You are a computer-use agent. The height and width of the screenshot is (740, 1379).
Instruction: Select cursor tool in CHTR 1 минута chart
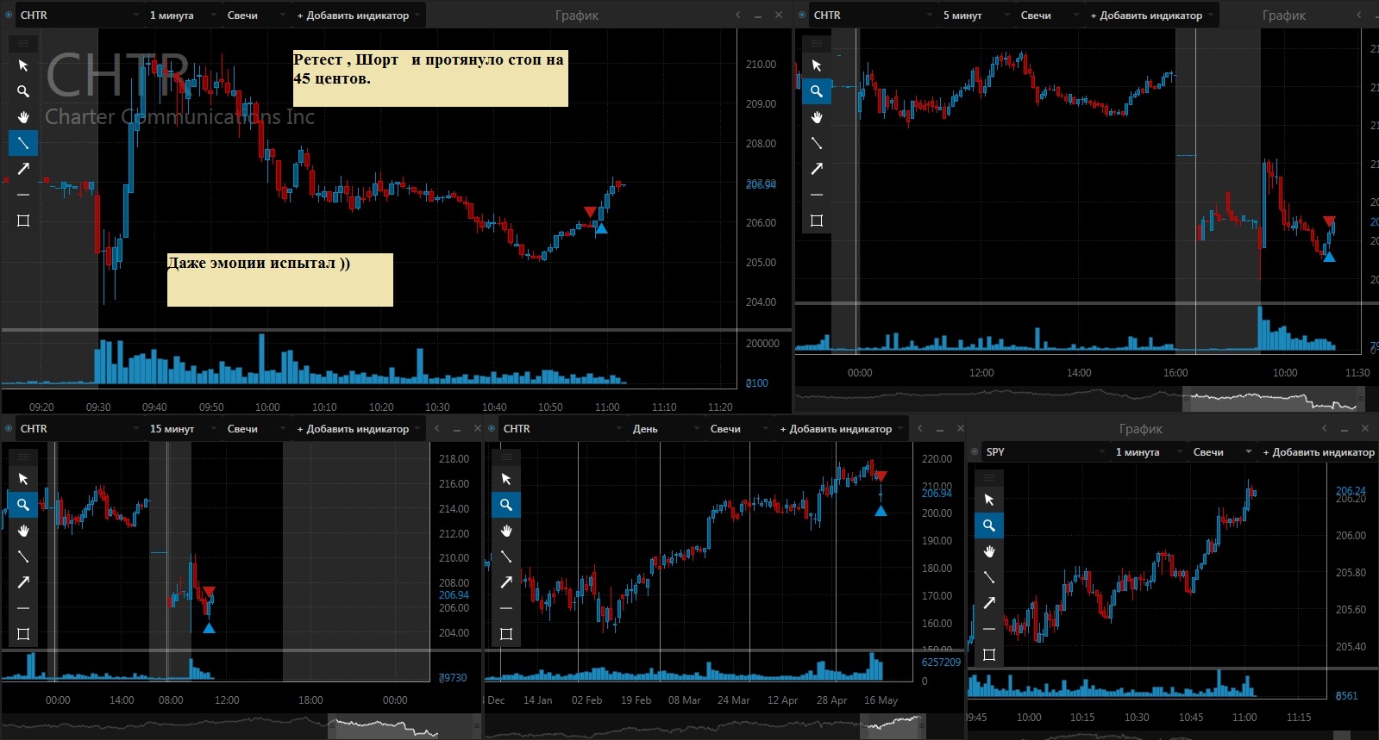tap(23, 65)
